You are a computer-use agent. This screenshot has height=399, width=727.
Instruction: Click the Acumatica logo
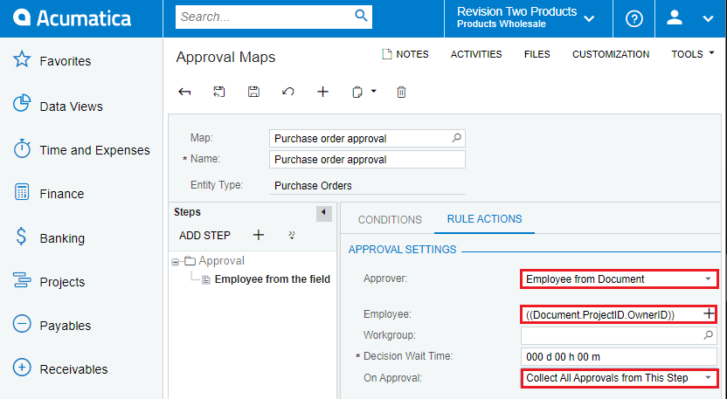click(73, 18)
